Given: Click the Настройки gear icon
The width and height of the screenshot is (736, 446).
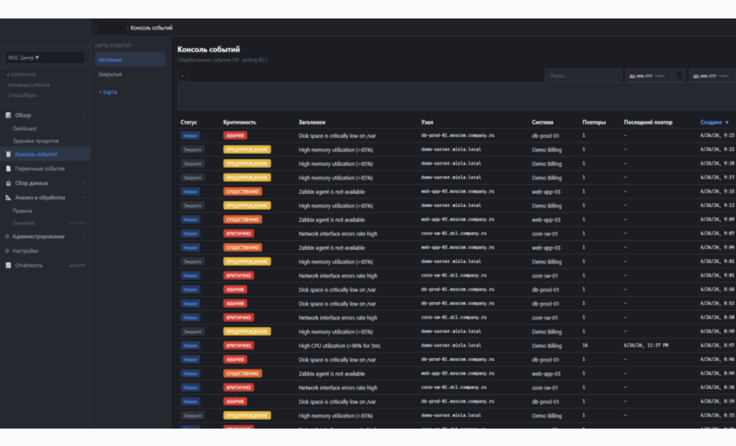Looking at the screenshot, I should point(7,251).
